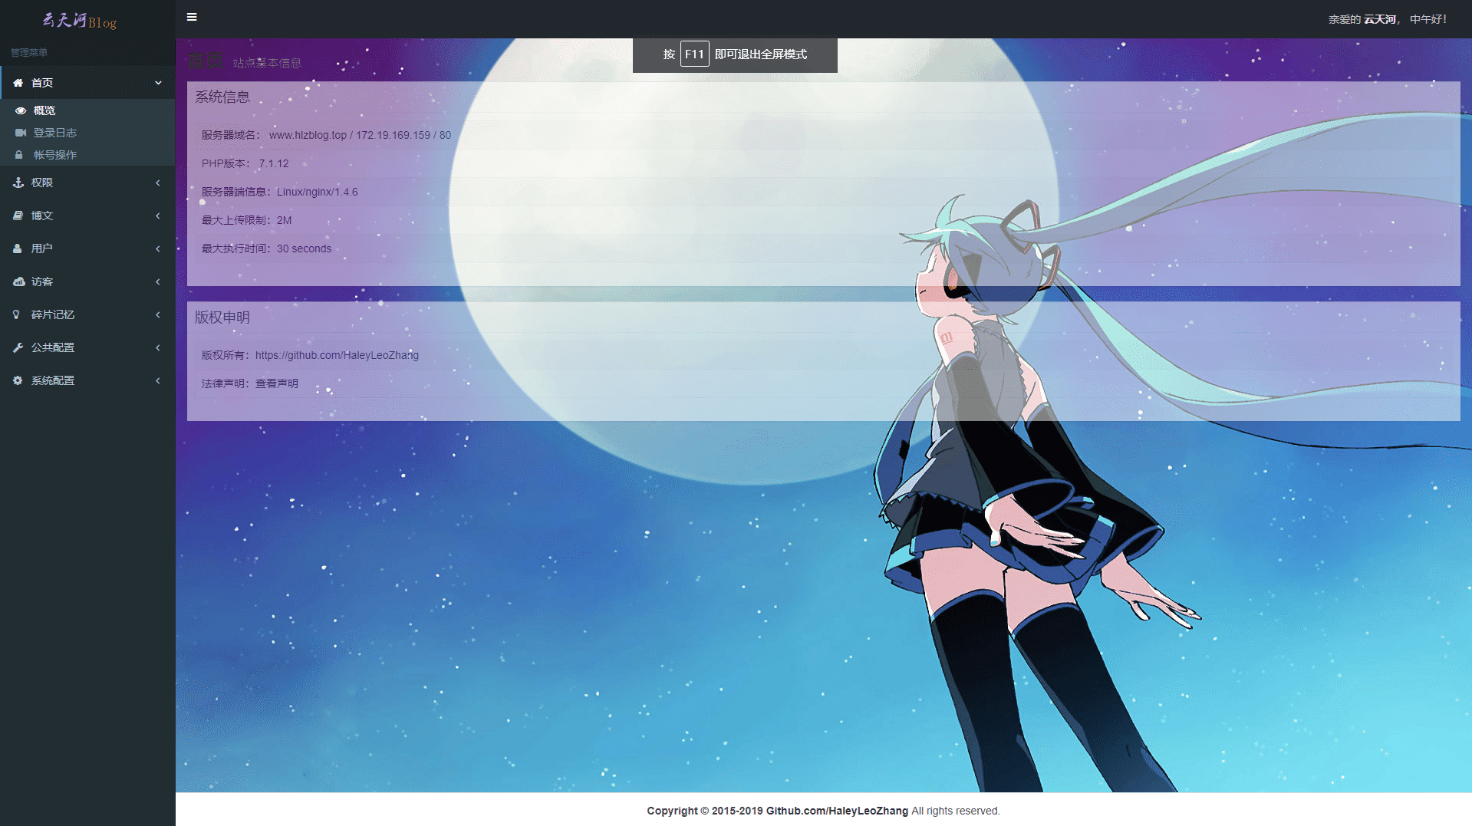Click the camera icon beside 登录日志
The height and width of the screenshot is (826, 1472).
point(21,133)
